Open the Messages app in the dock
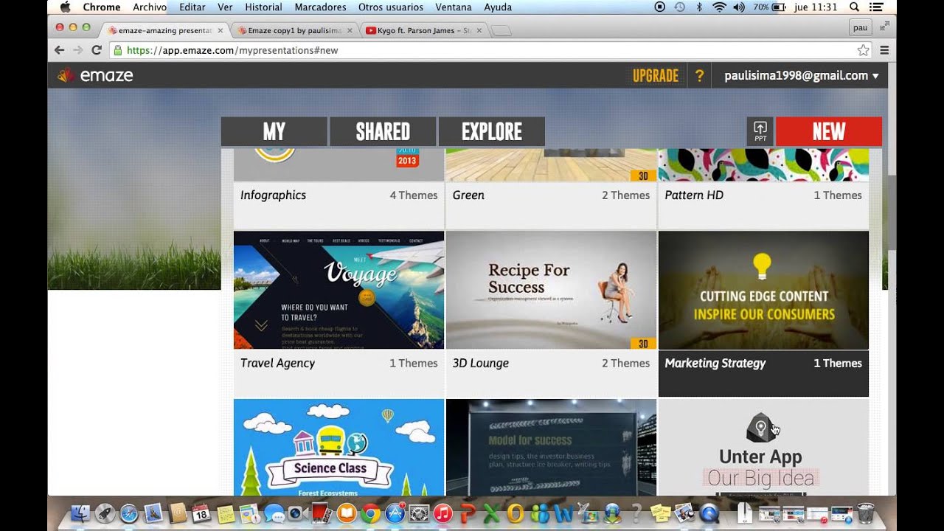 click(274, 513)
